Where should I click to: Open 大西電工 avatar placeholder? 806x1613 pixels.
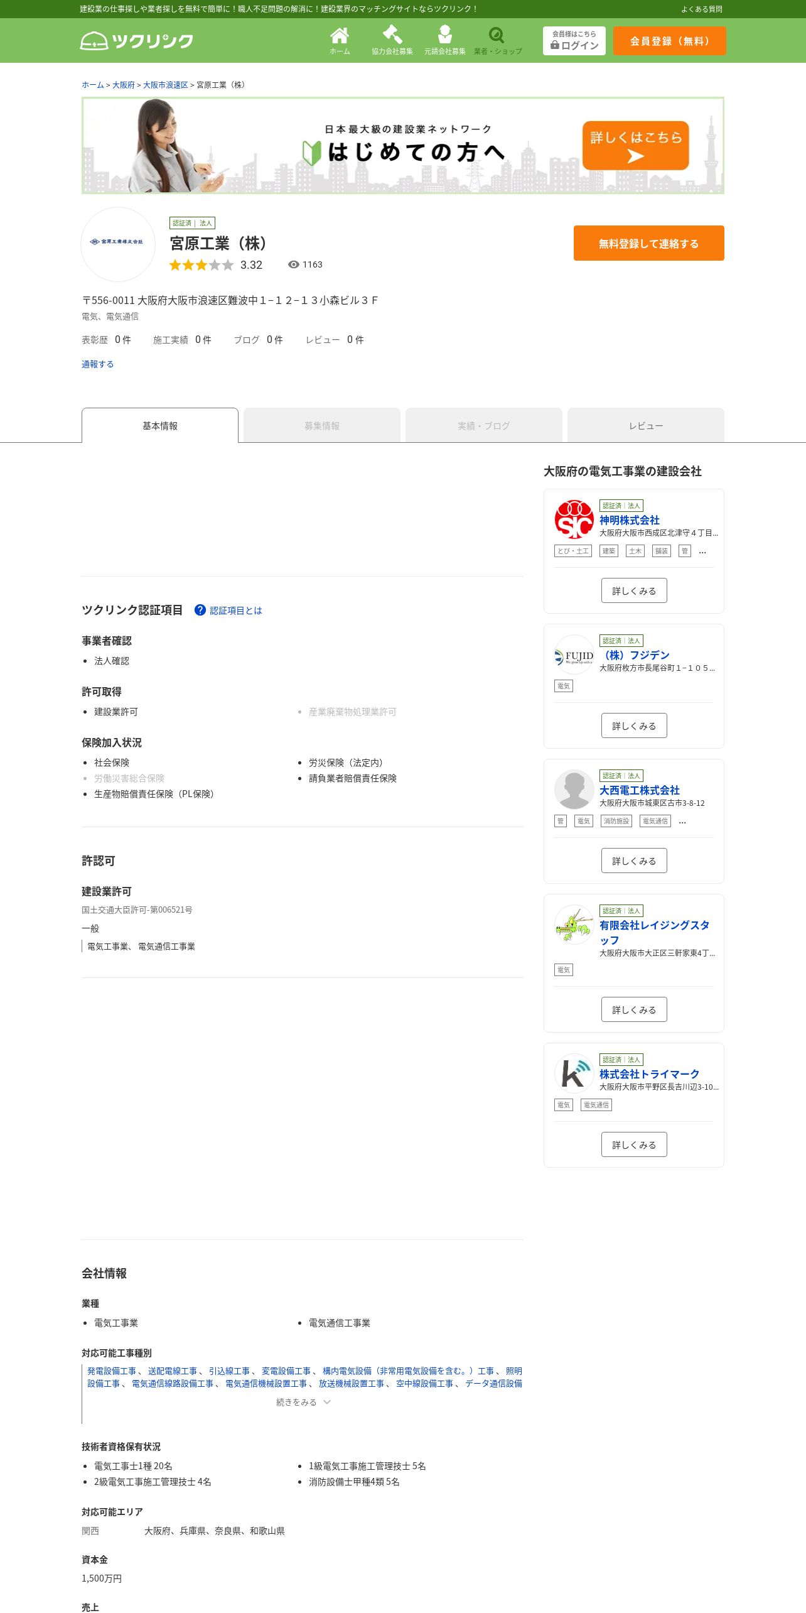[574, 790]
